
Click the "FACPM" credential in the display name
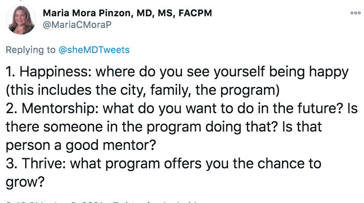click(195, 13)
